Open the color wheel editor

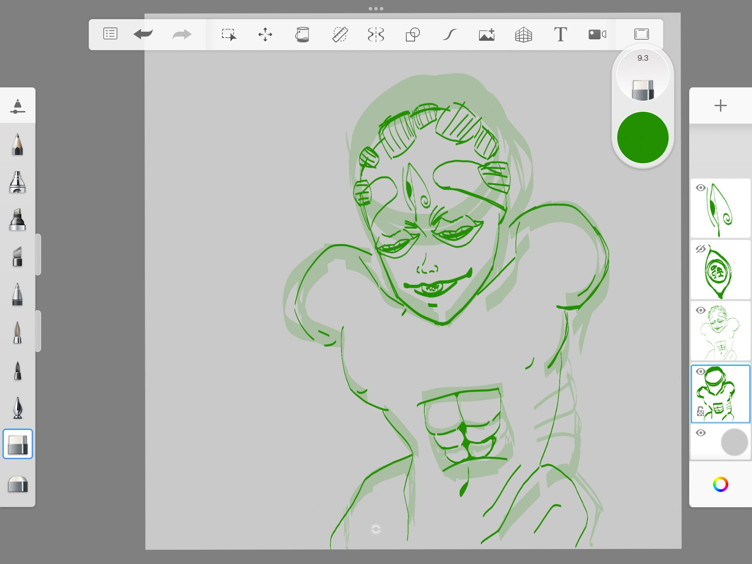pyautogui.click(x=720, y=484)
